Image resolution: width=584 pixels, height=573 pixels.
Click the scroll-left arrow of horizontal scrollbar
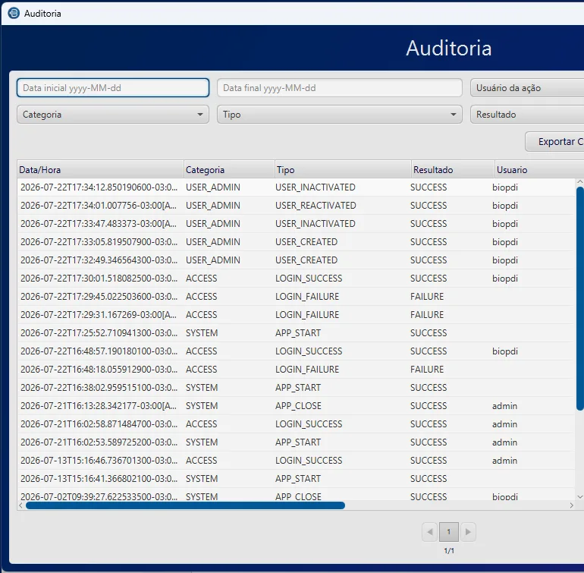coord(21,505)
